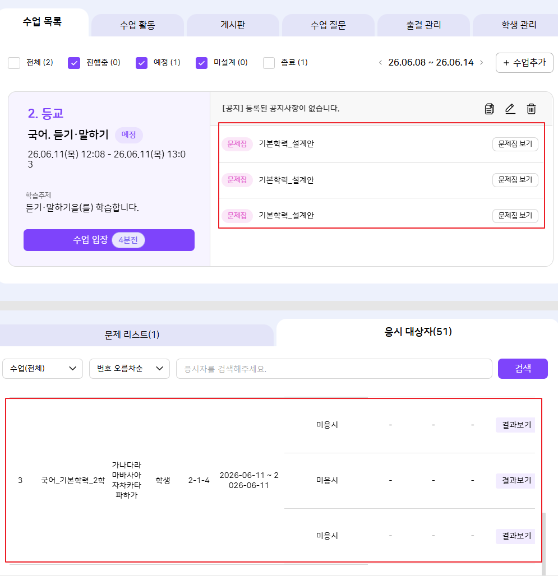This screenshot has width=558, height=576.
Task: Click the purple 검색 button
Action: (x=523, y=369)
